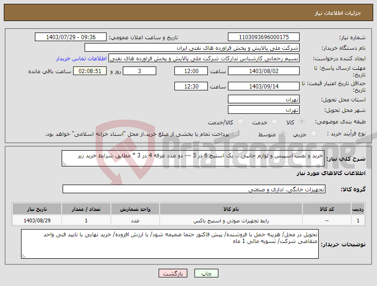Viewport: 377px width, 286px height.
Task: Click the جزئیات اطلاعات نیاز header title
Action: [x=338, y=13]
